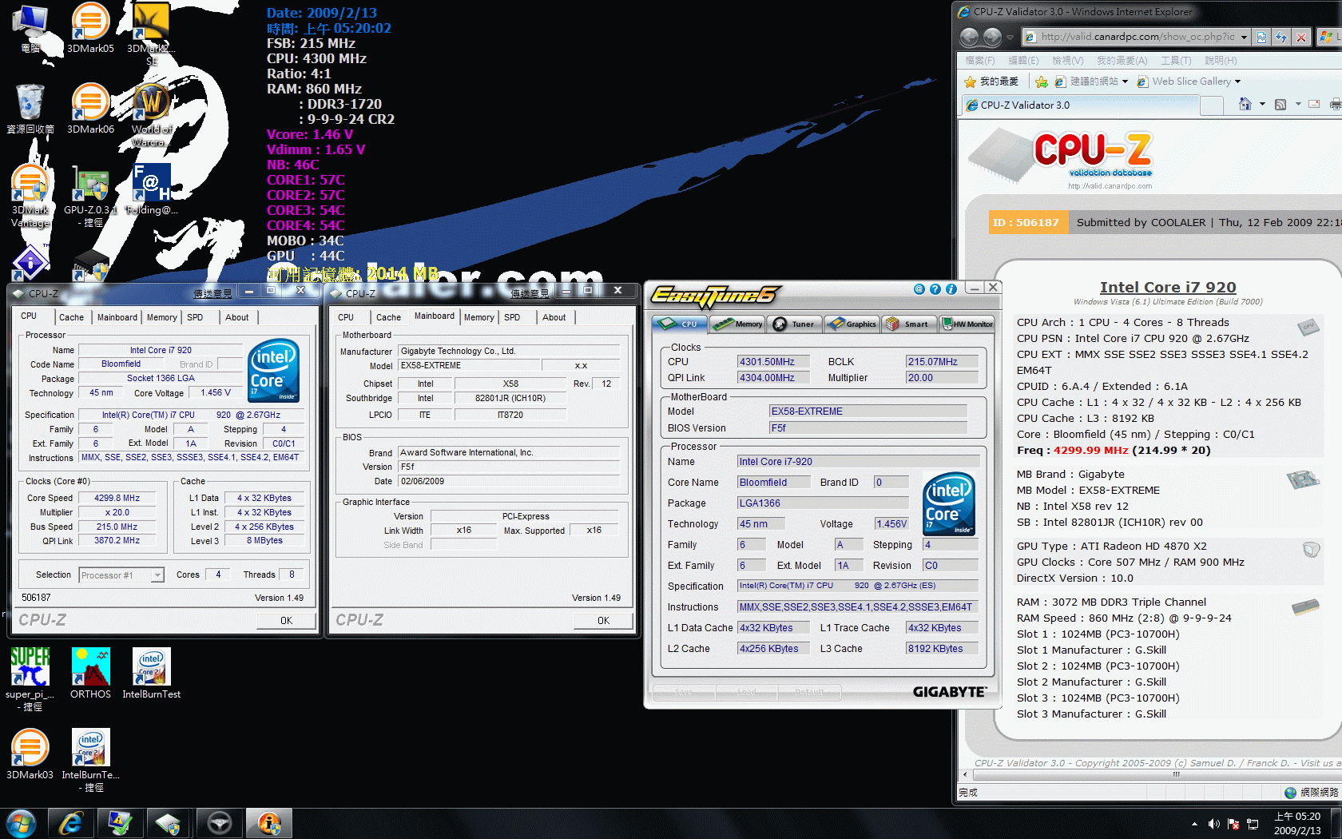The width and height of the screenshot is (1342, 839).
Task: Click the volume icon in system tray
Action: click(x=1213, y=824)
